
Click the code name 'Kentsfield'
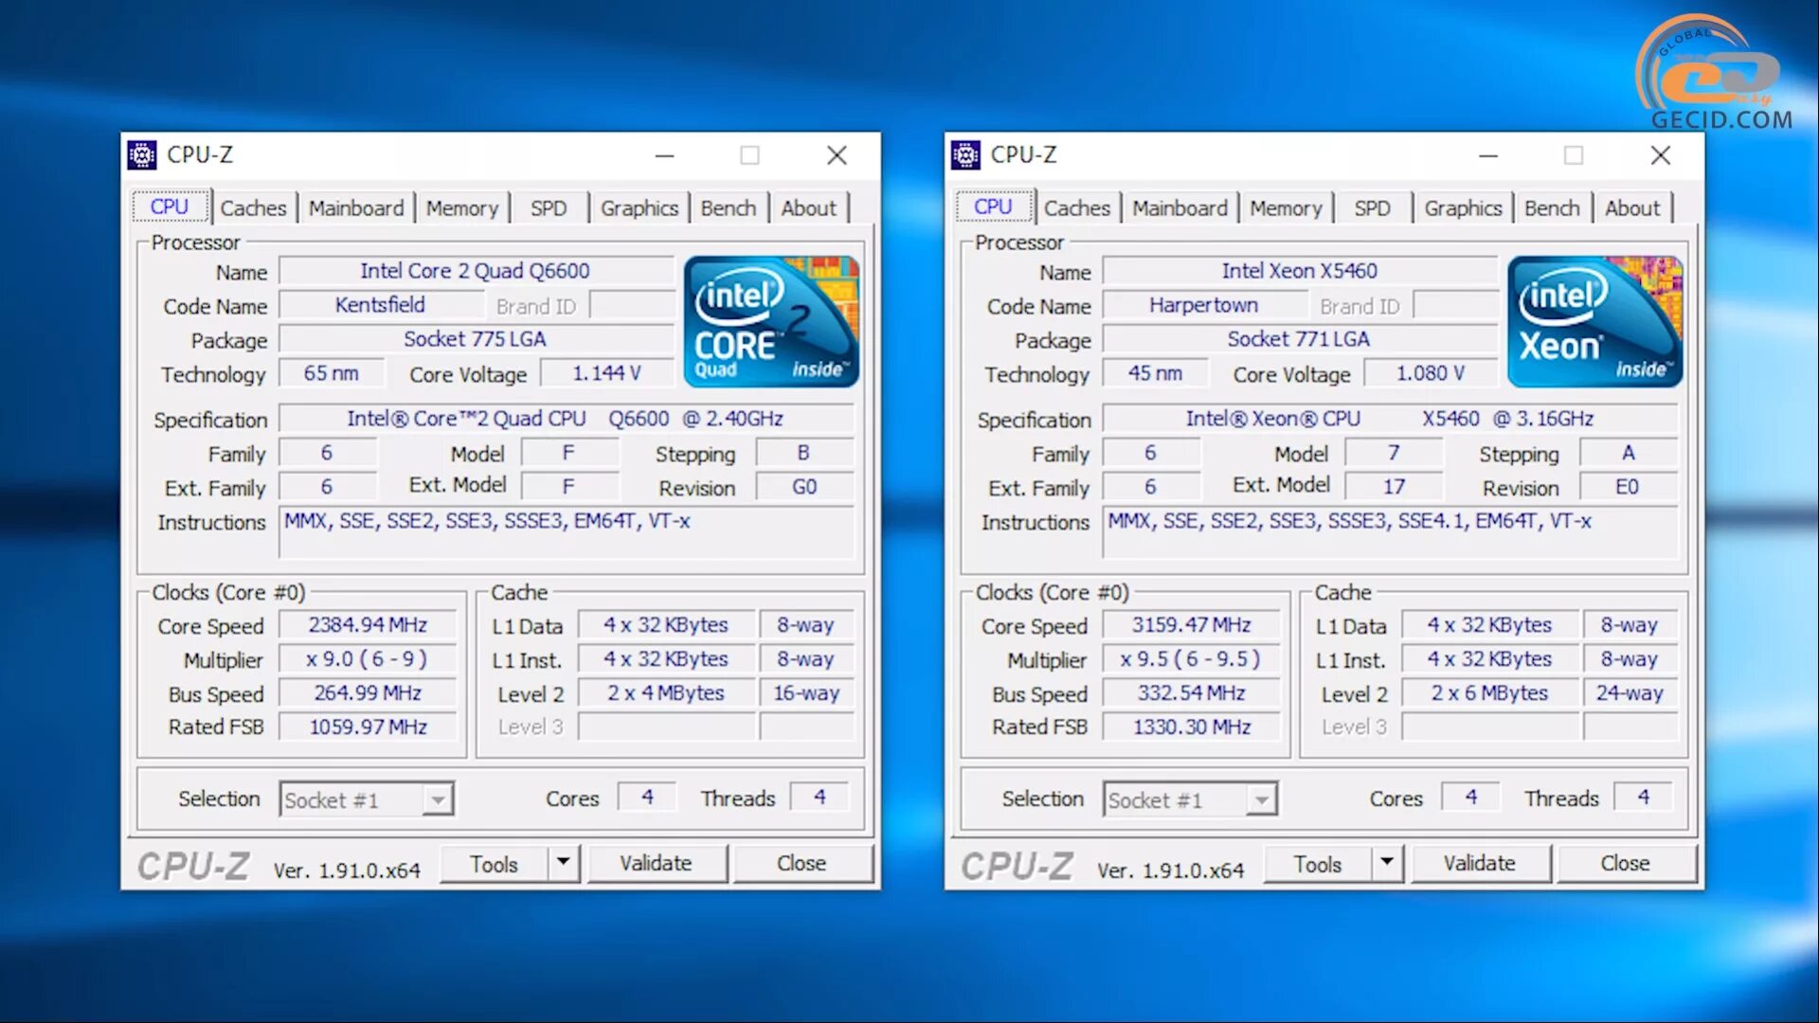pyautogui.click(x=381, y=305)
